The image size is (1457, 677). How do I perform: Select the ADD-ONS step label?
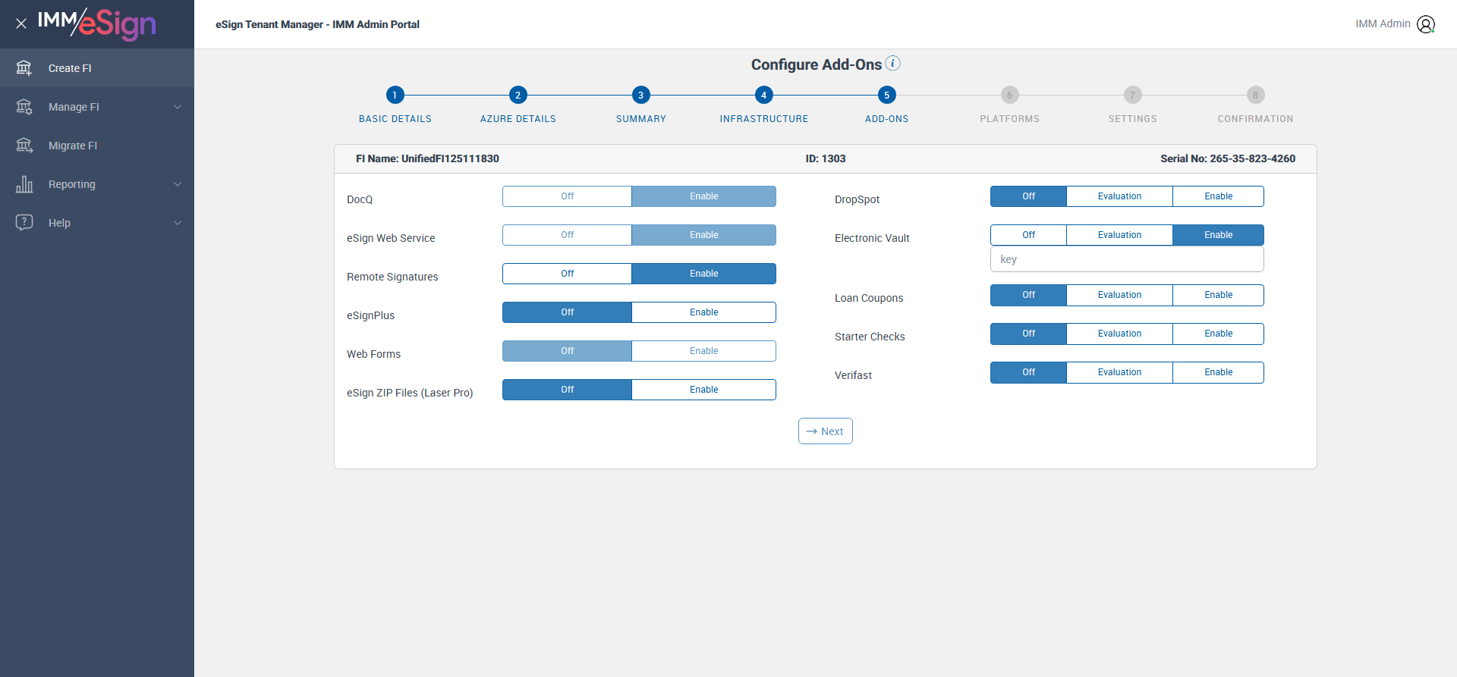(x=886, y=119)
